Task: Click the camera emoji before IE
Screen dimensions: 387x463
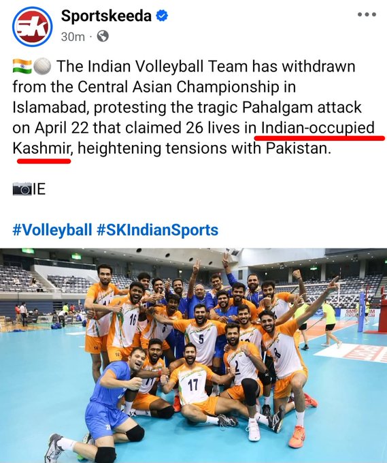Action: click(x=22, y=189)
